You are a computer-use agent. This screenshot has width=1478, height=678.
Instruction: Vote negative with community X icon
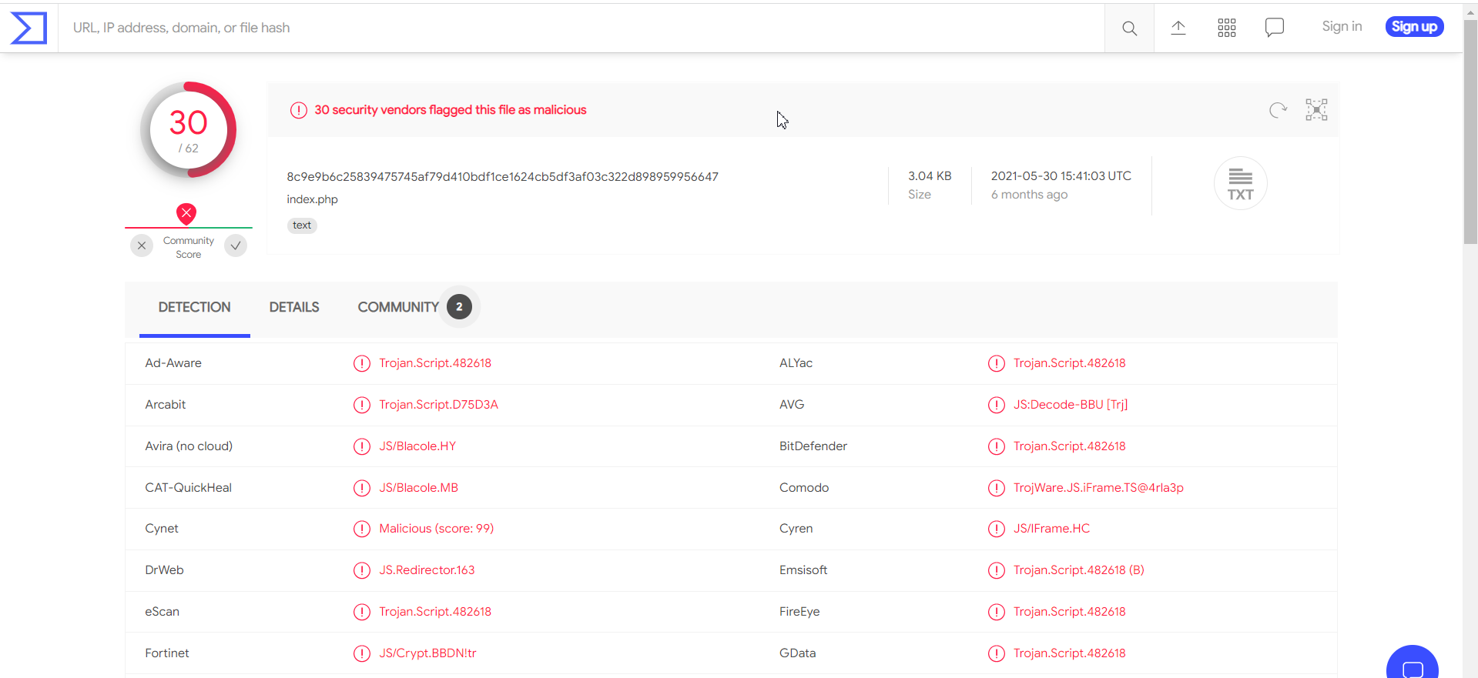pyautogui.click(x=142, y=246)
